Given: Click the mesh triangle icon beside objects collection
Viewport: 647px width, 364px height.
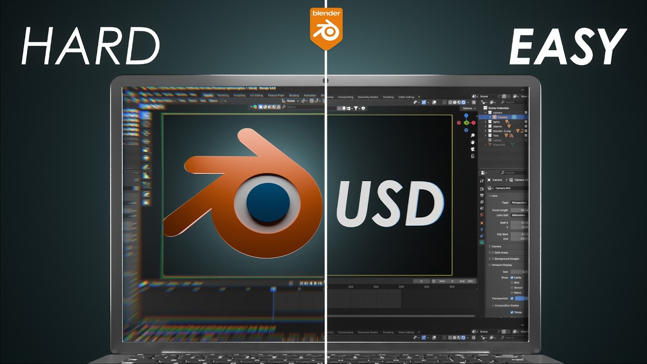Looking at the screenshot, I should click(509, 126).
